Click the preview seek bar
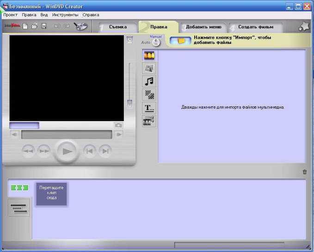Image resolution: width=314 pixels, height=252 pixels. (x=67, y=135)
